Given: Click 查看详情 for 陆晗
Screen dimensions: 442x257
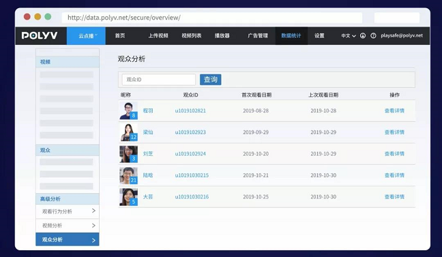Looking at the screenshot, I should (394, 175).
